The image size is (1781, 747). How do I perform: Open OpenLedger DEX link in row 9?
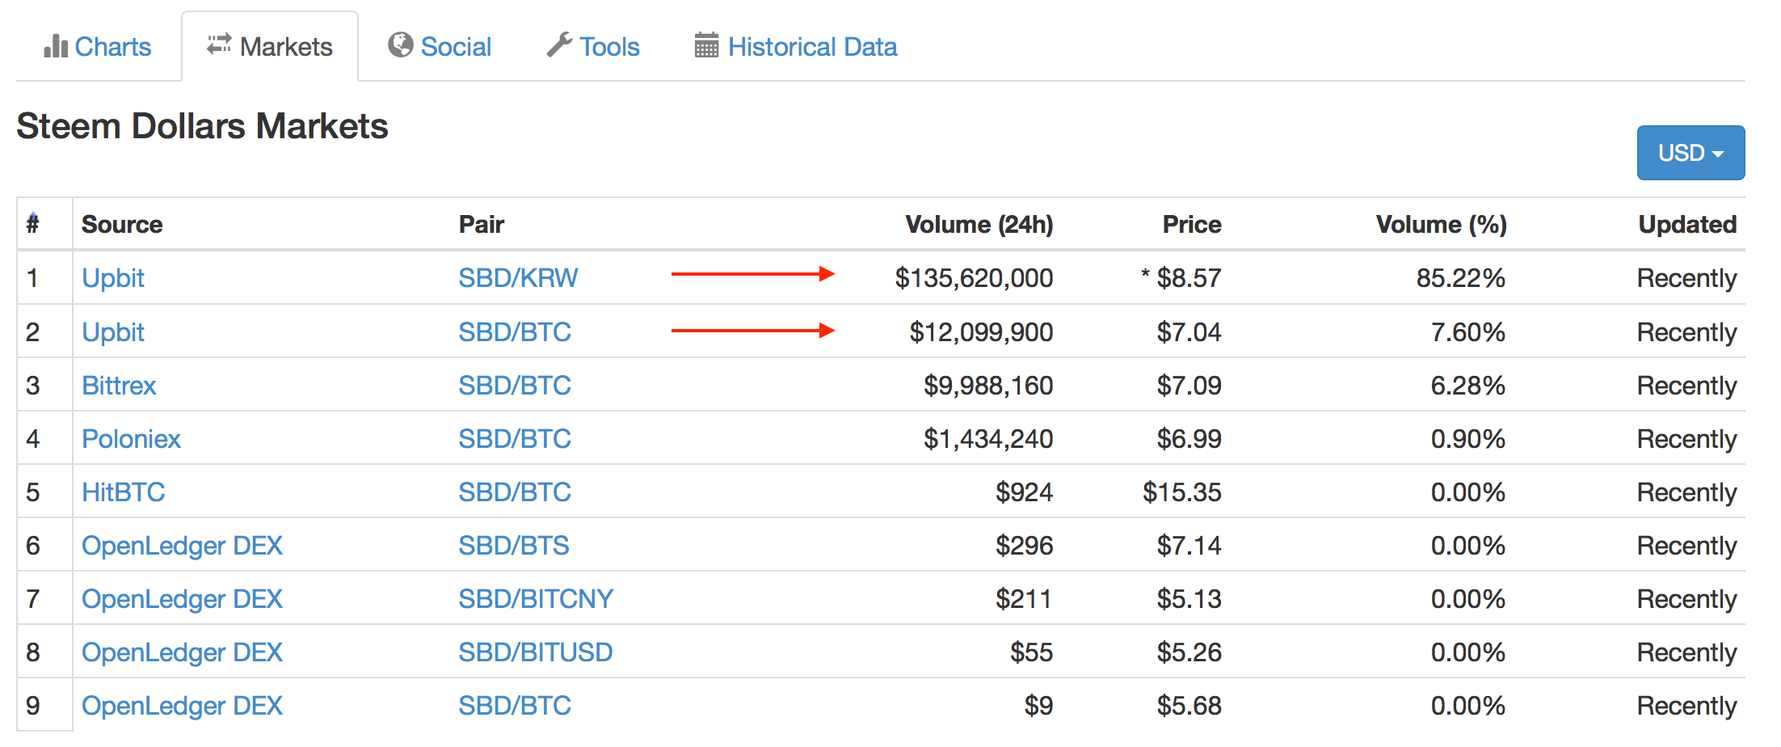pos(182,706)
